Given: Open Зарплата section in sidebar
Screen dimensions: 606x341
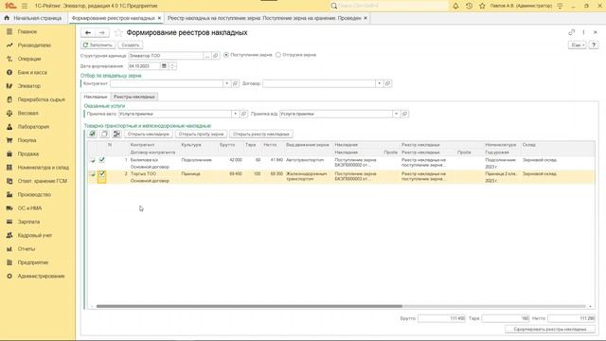Looking at the screenshot, I should [28, 222].
